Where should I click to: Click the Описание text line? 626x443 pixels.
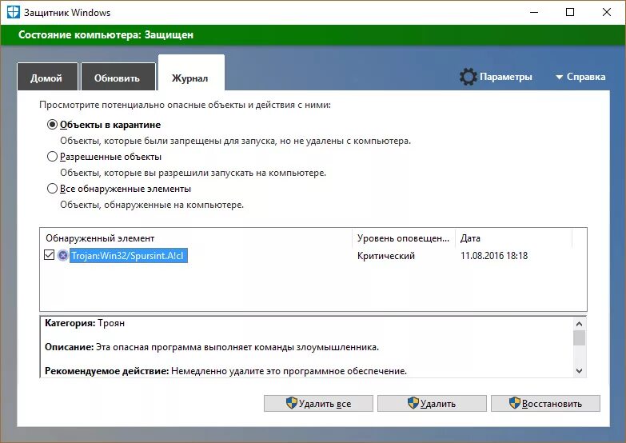click(212, 347)
